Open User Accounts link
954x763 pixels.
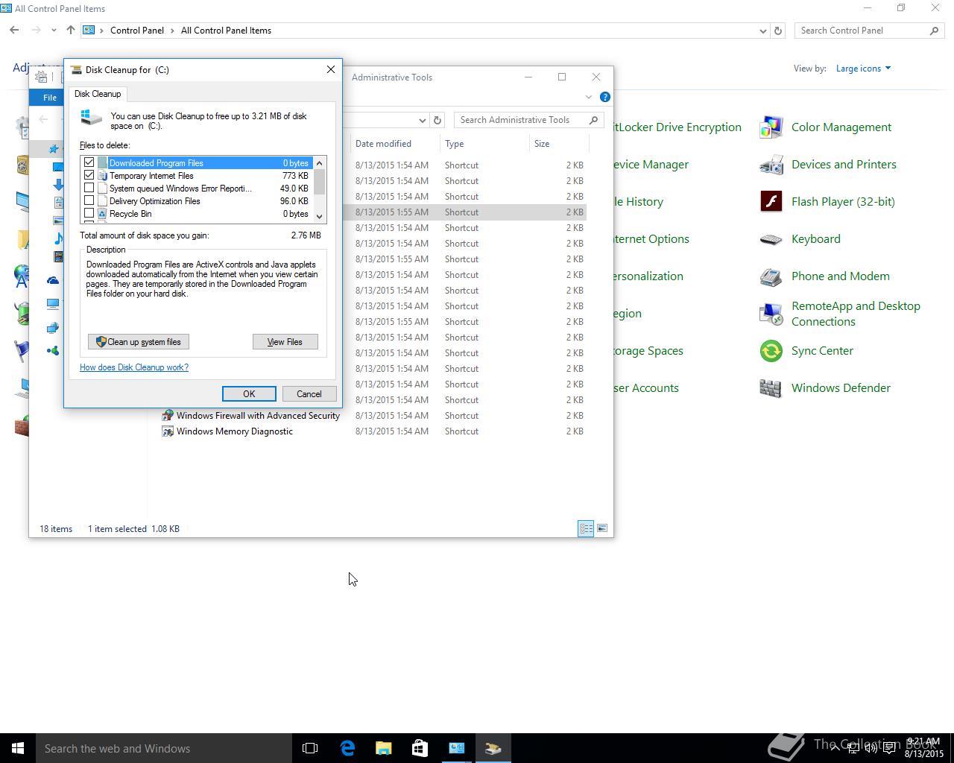click(646, 388)
